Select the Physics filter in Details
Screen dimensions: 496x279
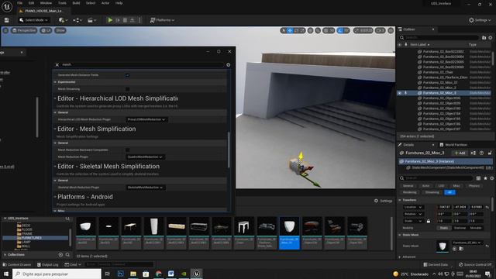474,186
